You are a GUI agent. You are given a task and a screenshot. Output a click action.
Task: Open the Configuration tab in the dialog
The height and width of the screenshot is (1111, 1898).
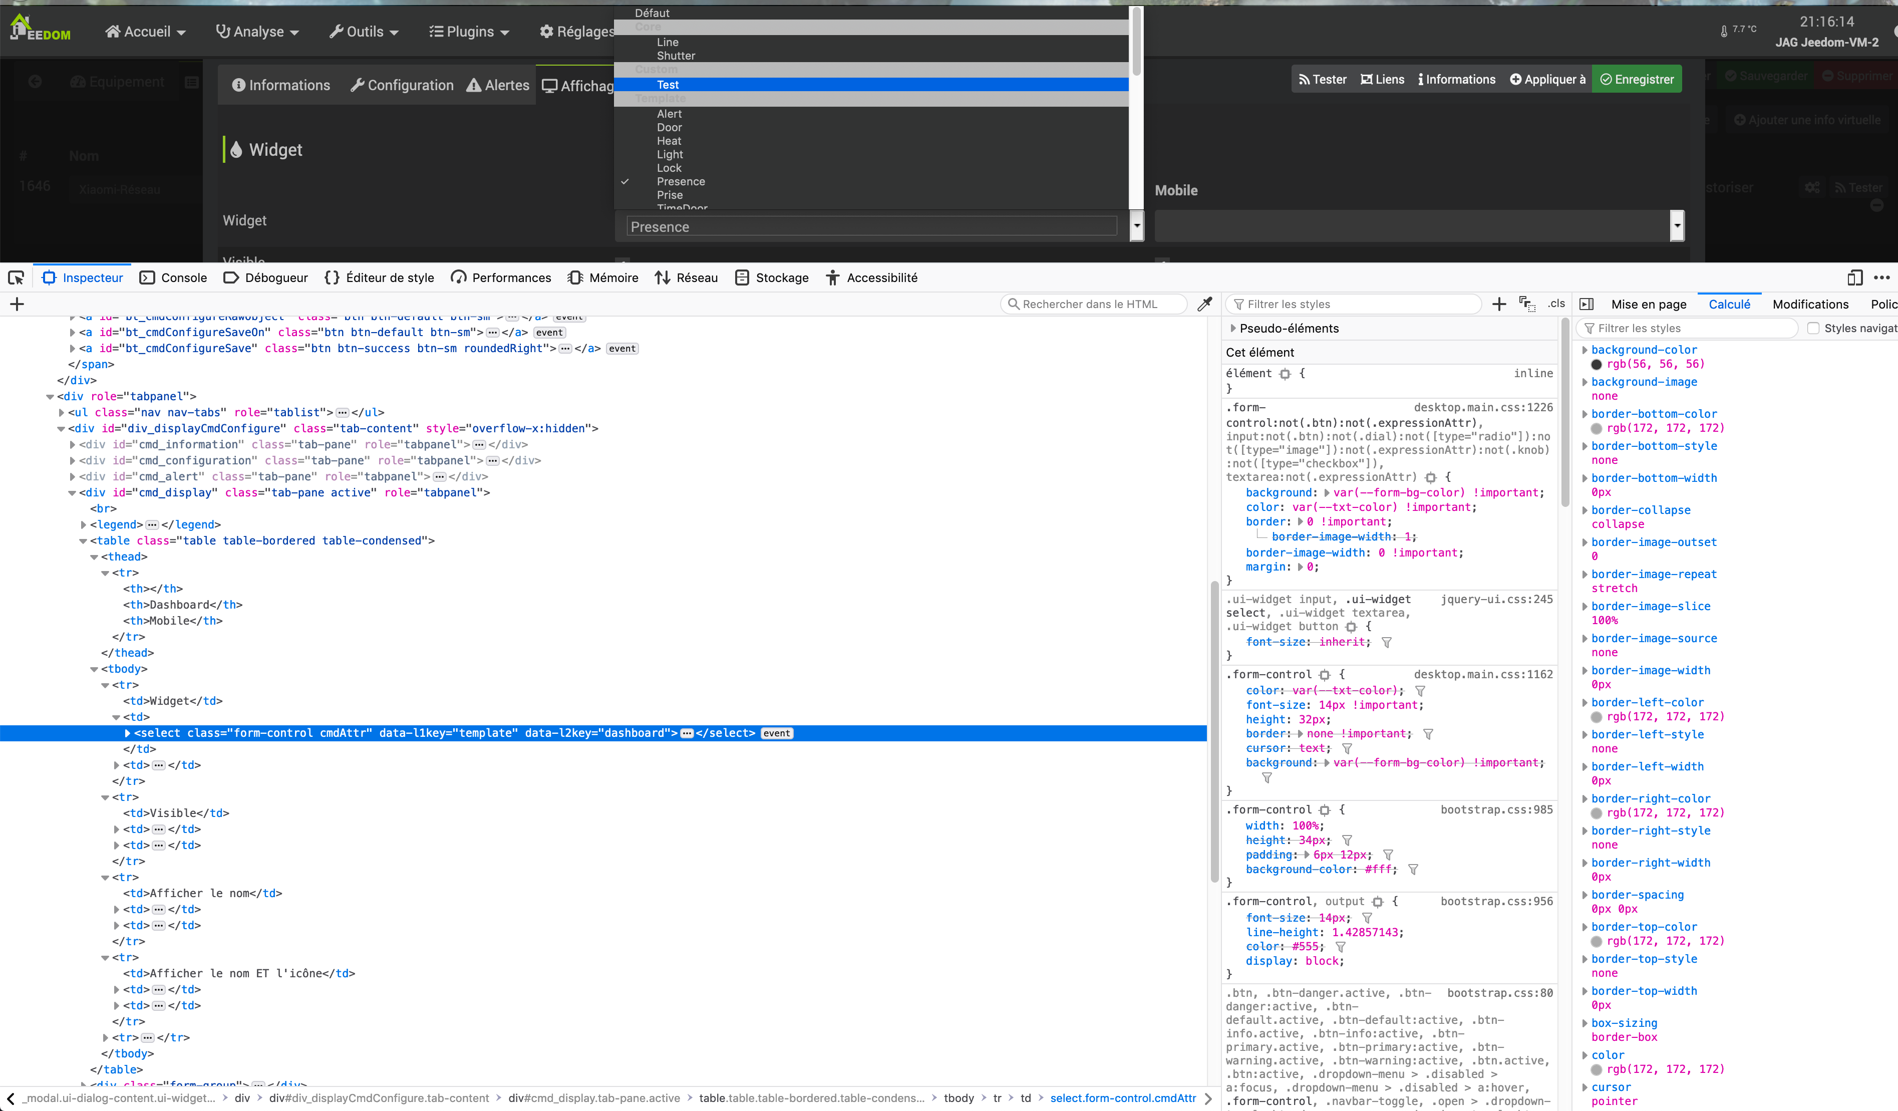click(x=402, y=85)
